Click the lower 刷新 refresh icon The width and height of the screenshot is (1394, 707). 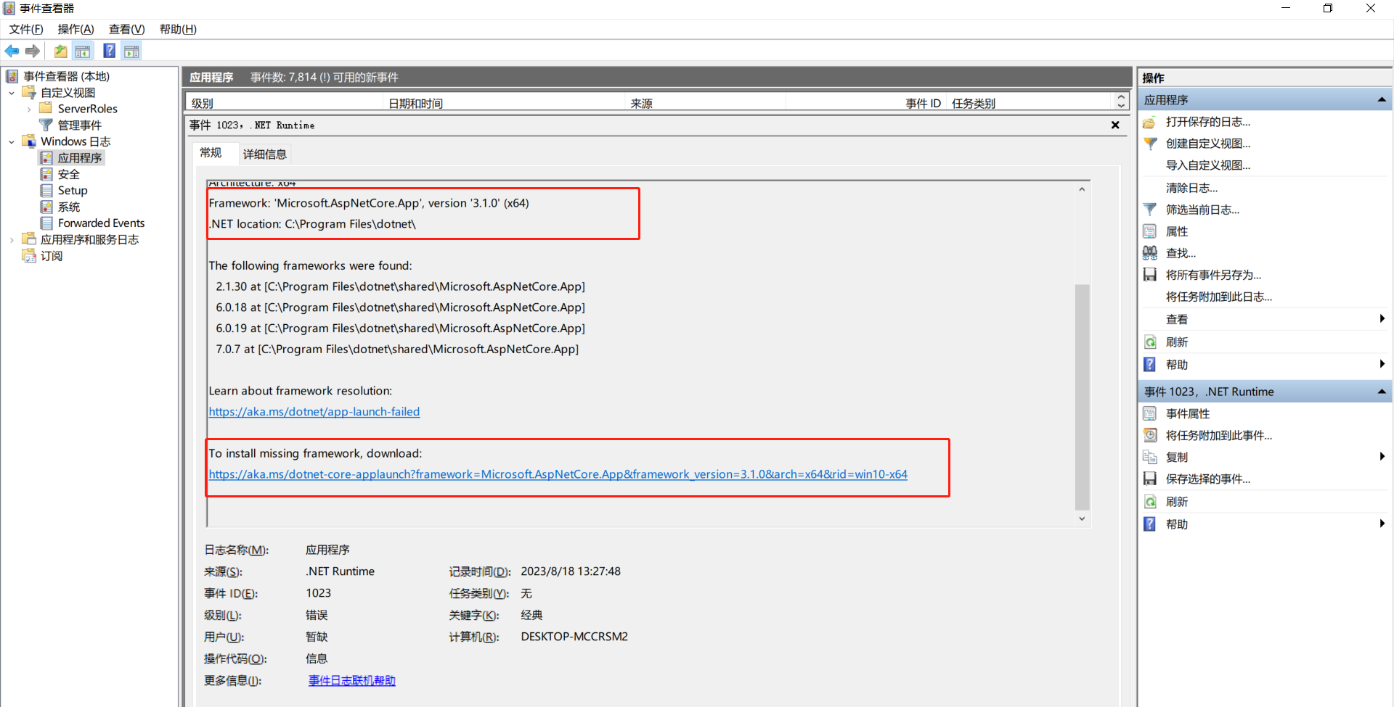[1150, 502]
